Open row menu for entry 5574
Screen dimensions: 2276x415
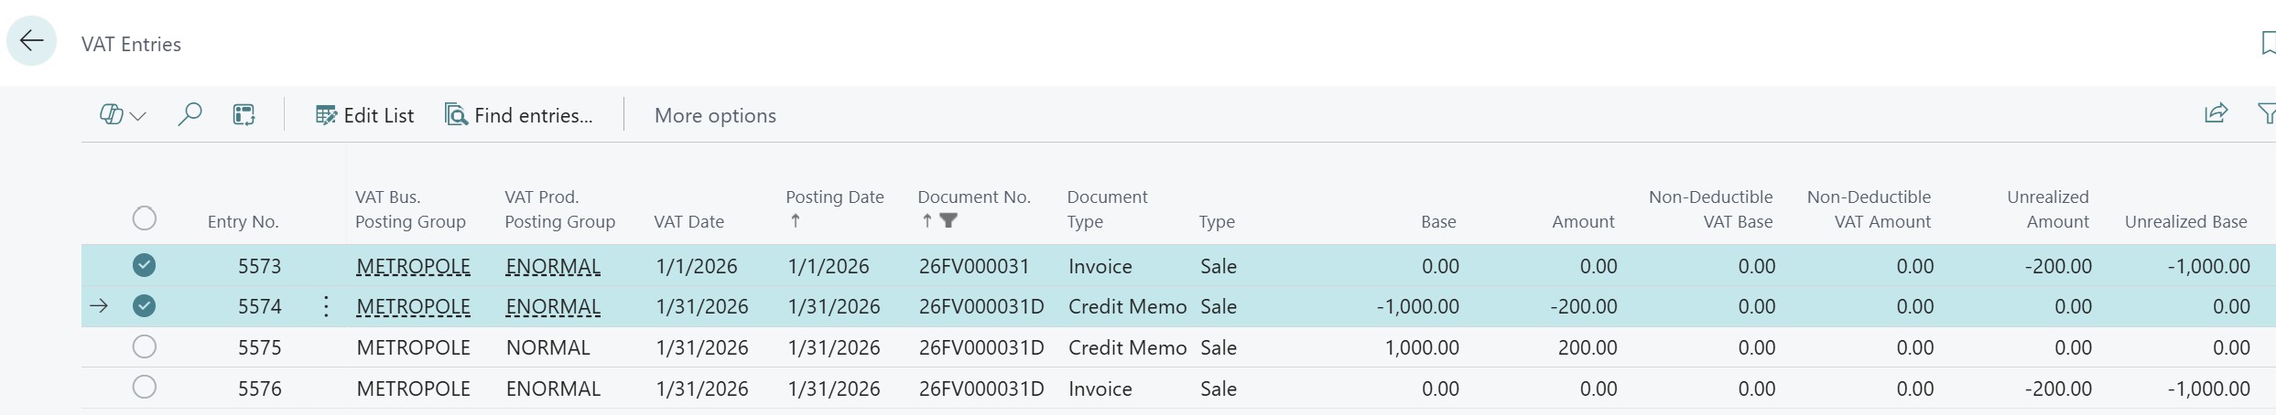point(326,306)
